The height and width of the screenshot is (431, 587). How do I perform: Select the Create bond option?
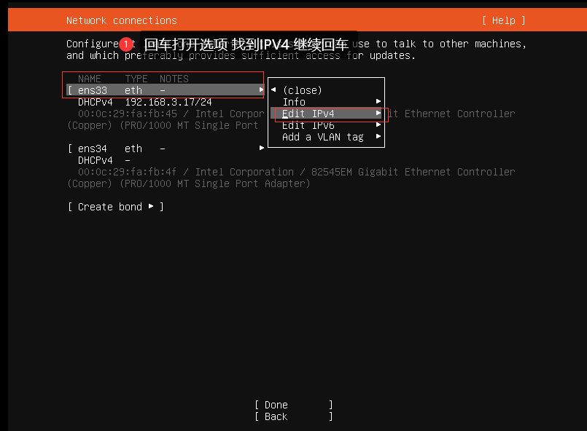[x=109, y=206]
